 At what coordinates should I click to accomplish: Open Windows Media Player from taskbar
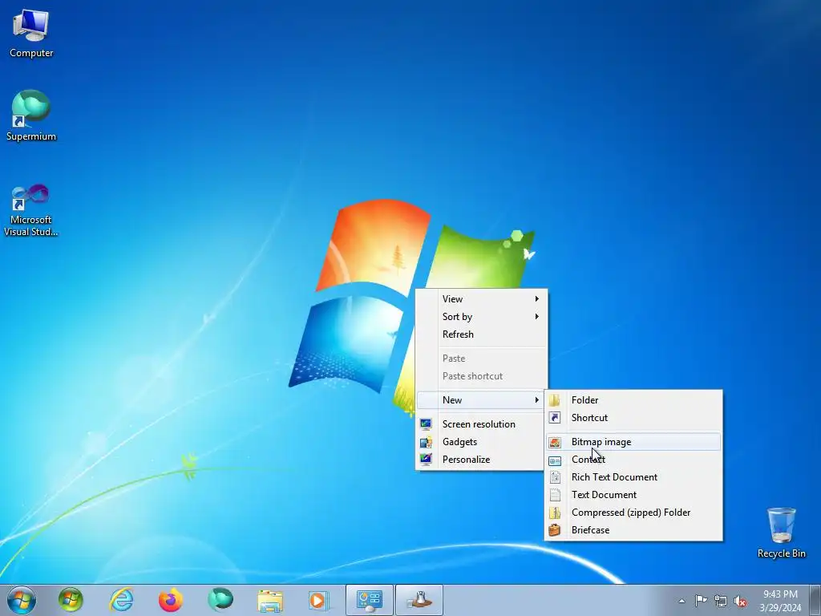tap(317, 600)
